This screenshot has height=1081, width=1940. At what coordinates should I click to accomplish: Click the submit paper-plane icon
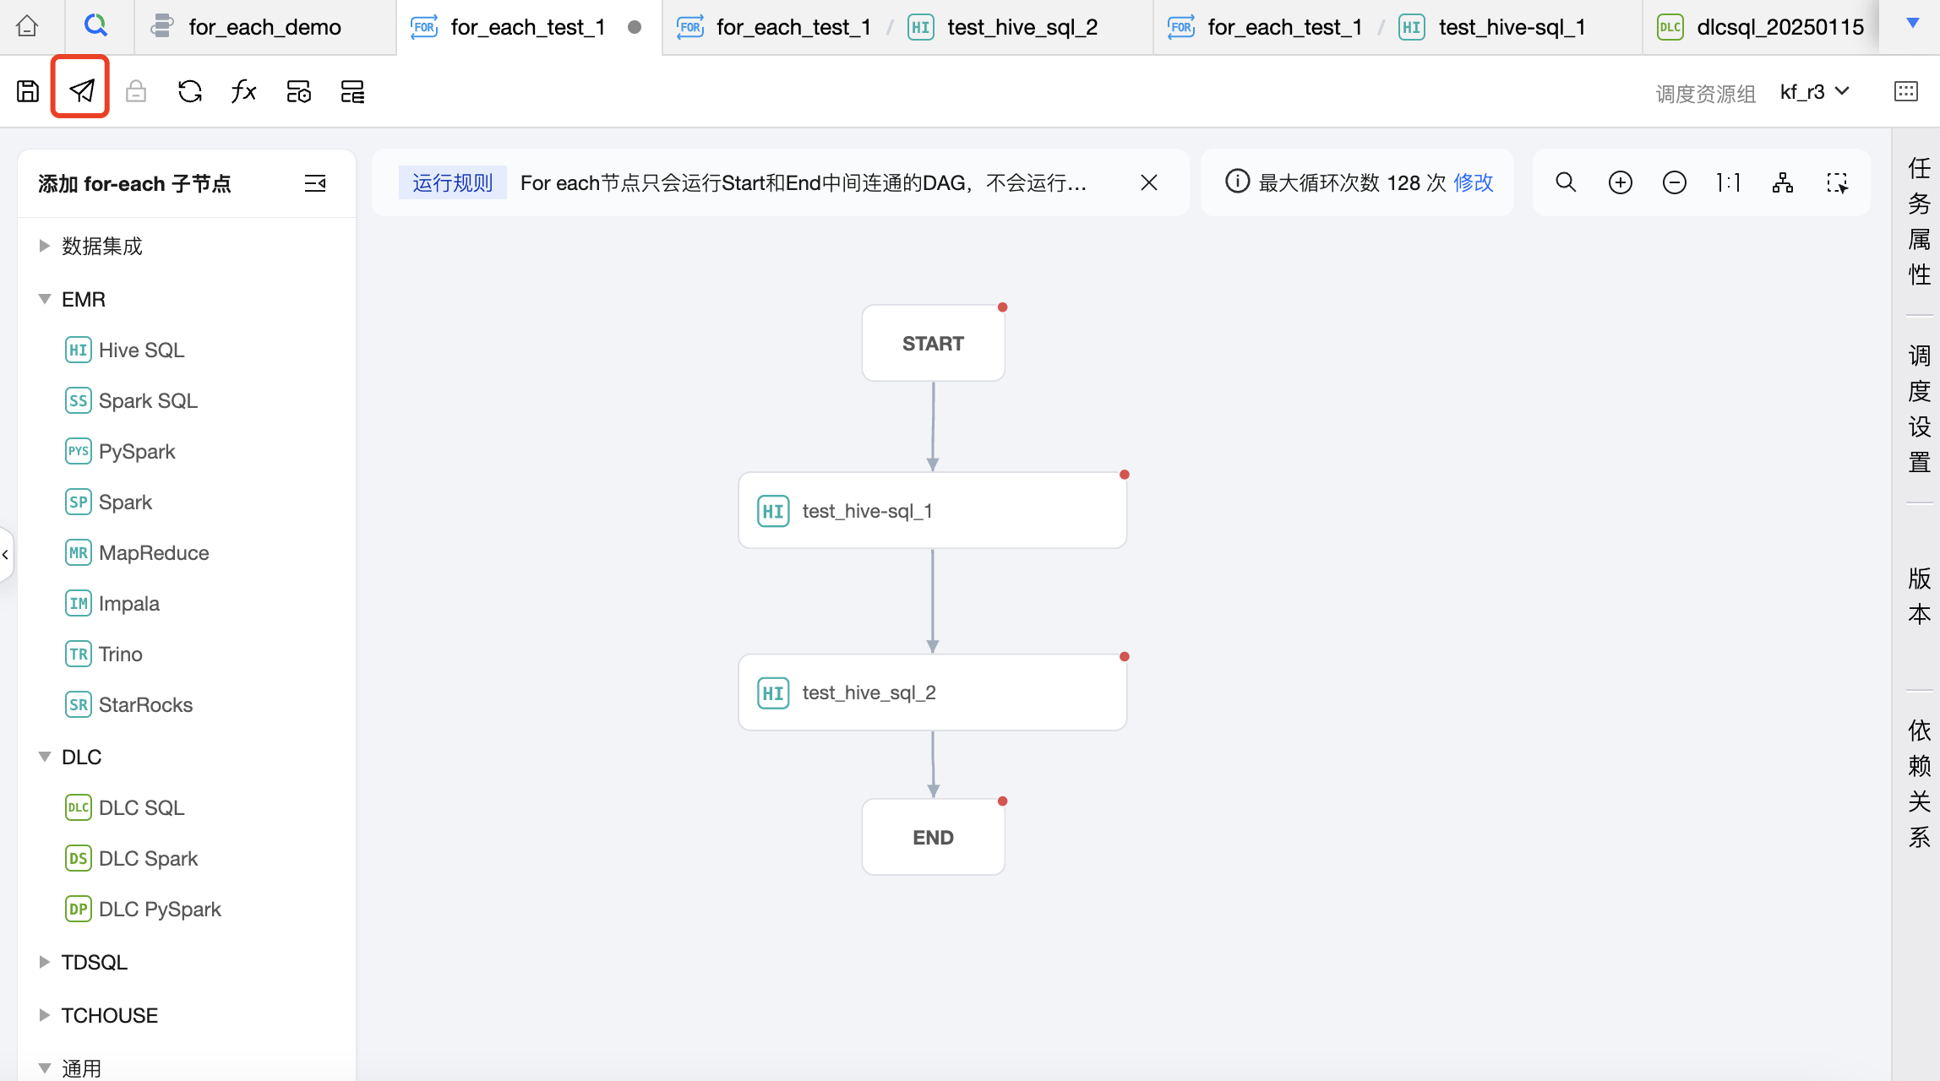(81, 90)
